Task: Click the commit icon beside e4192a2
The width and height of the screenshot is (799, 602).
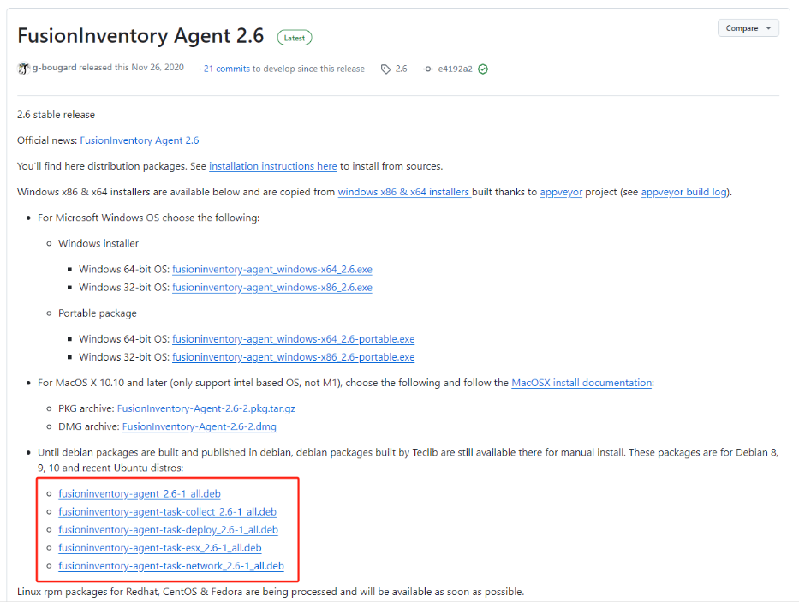Action: click(x=428, y=69)
